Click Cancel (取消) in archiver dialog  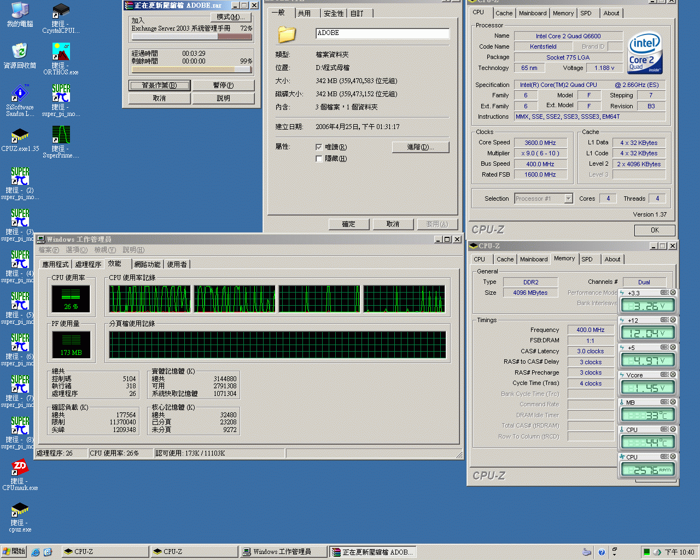(x=159, y=98)
